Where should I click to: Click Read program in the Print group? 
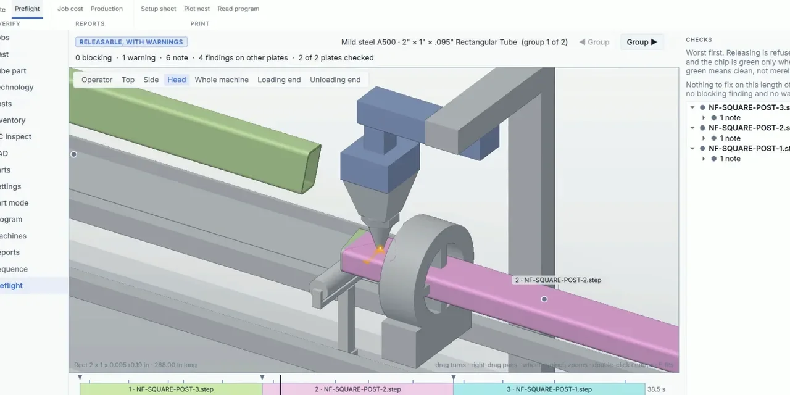(238, 9)
